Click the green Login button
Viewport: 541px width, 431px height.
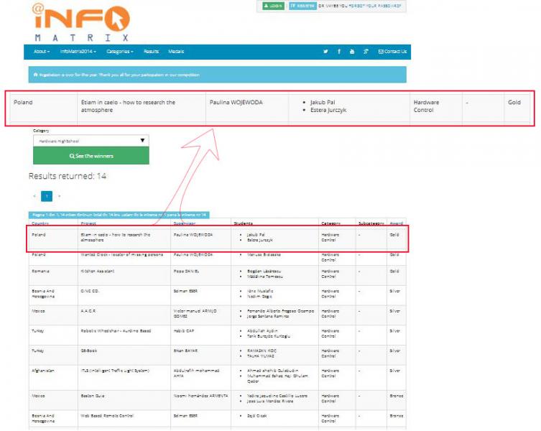pyautogui.click(x=273, y=6)
